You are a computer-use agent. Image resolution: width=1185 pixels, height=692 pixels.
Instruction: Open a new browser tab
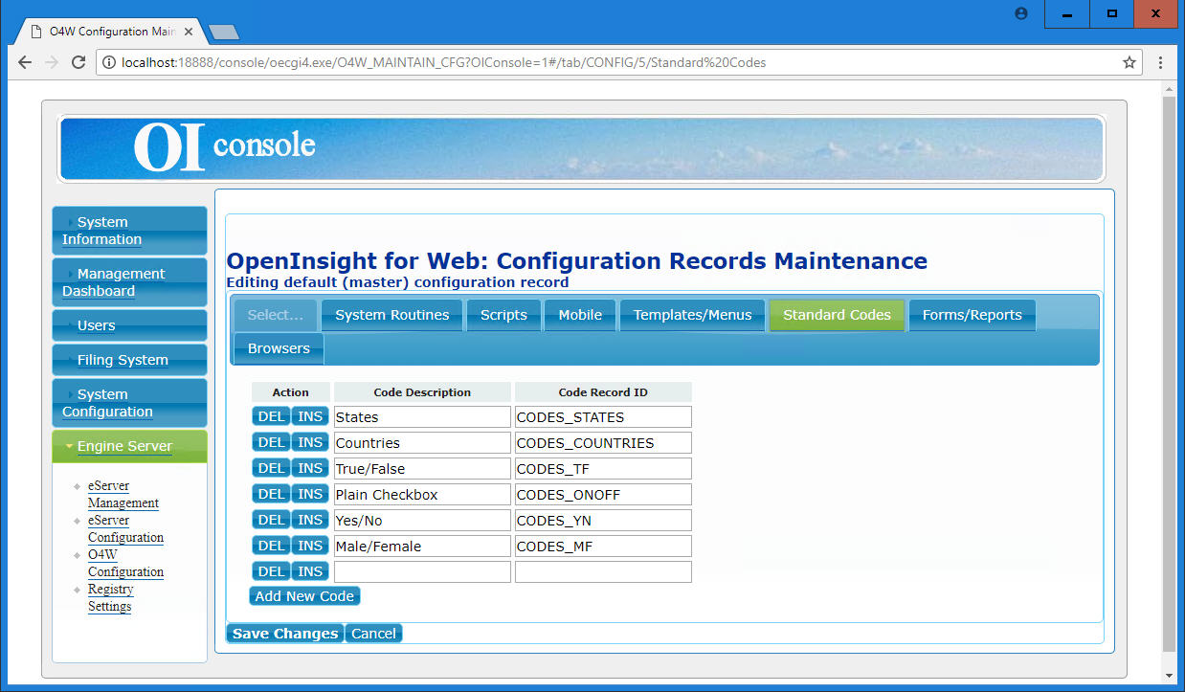224,33
